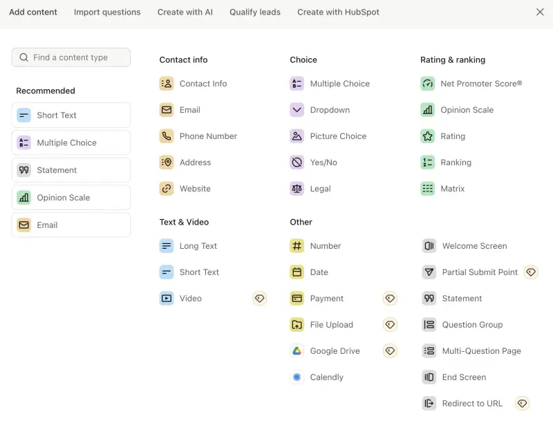Screen dimensions: 553x423
Task: Select the Question Group icon
Action: 429,325
